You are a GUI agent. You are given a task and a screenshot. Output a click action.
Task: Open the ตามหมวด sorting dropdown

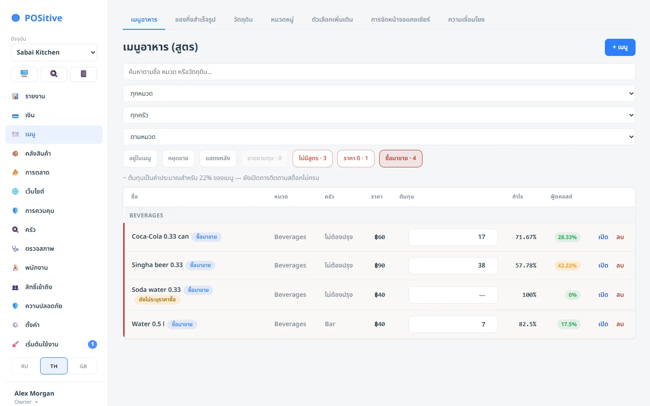pyautogui.click(x=379, y=137)
